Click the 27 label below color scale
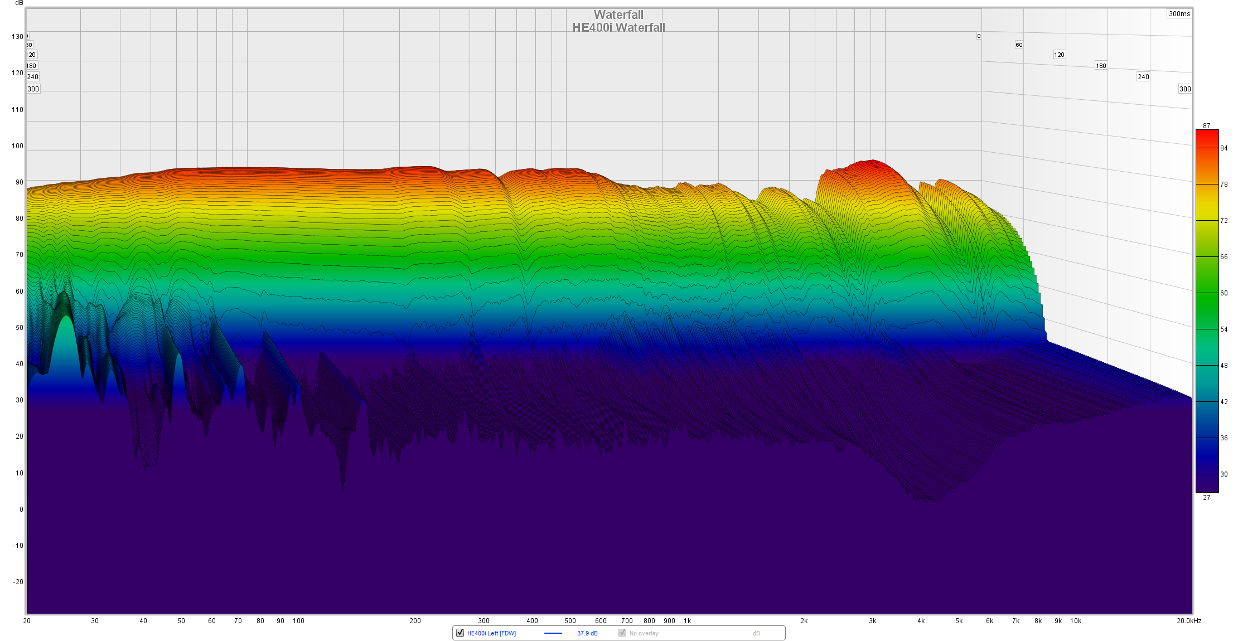 point(1207,498)
